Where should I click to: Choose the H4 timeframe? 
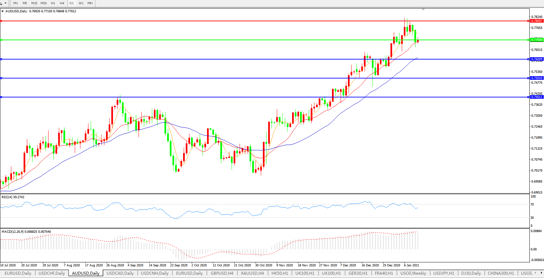click(62, 3)
